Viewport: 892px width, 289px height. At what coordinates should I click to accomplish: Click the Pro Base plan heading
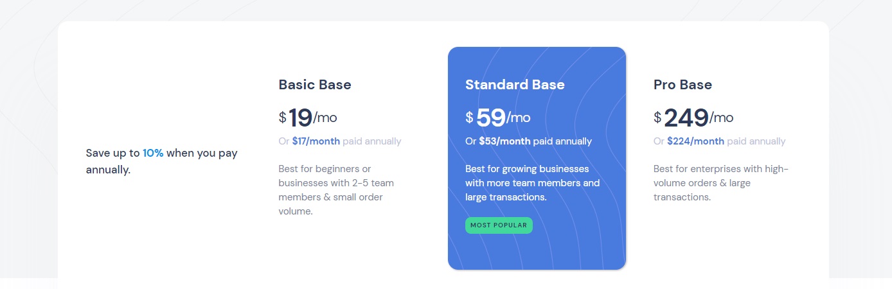coord(682,85)
